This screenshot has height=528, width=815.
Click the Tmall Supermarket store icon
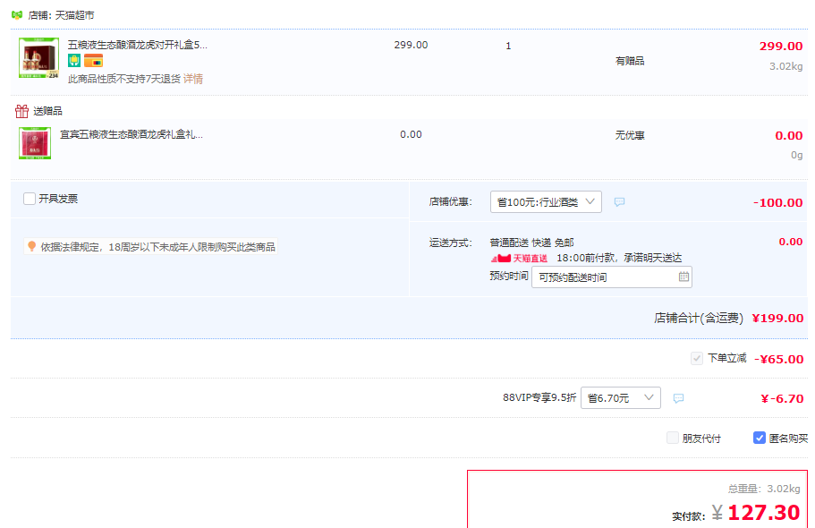coord(17,15)
